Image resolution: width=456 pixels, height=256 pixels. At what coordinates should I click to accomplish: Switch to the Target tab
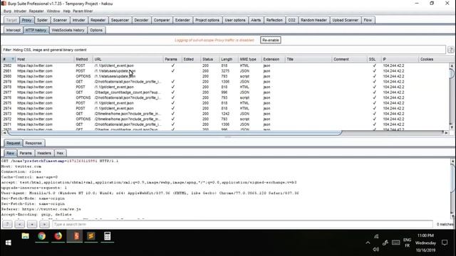(x=11, y=20)
